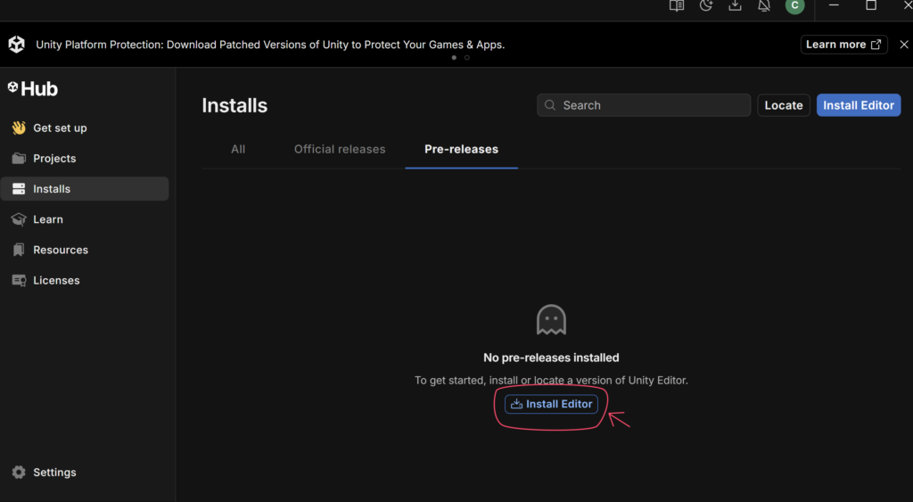Dismiss the Unity Platform Protection banner
The width and height of the screenshot is (913, 502).
(x=903, y=45)
